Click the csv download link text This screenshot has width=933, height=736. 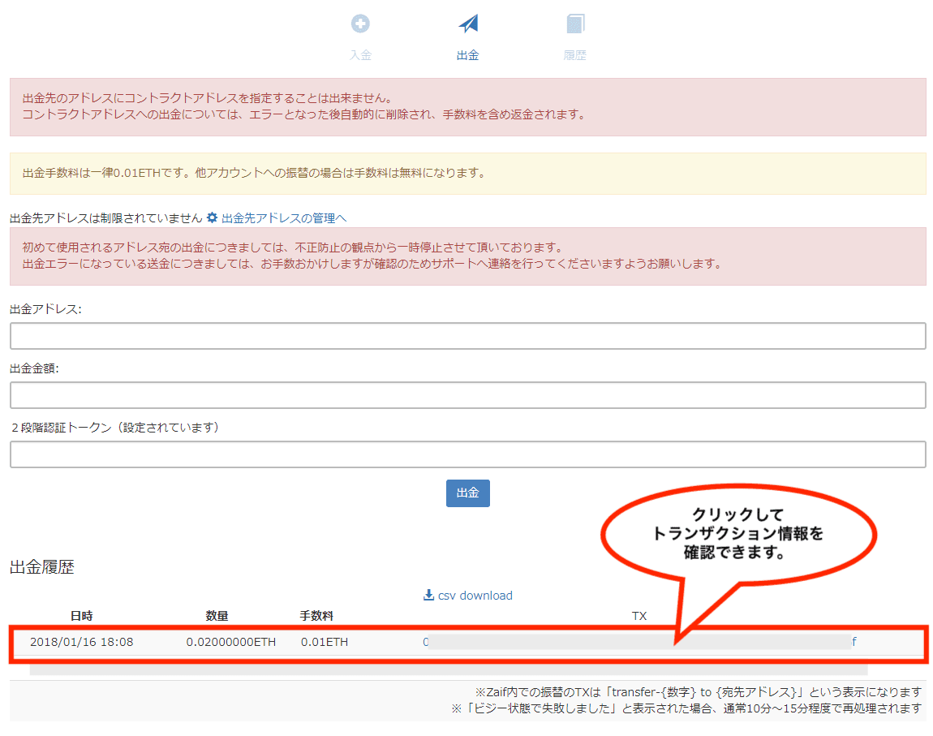(x=475, y=596)
